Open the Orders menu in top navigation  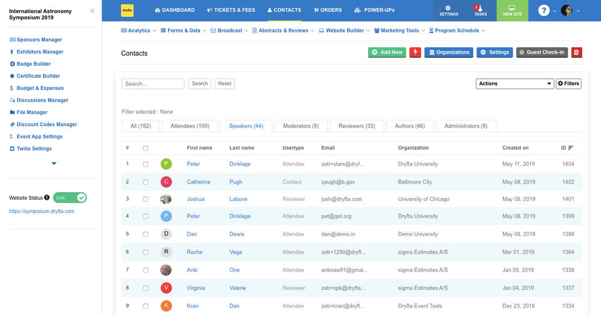click(327, 10)
